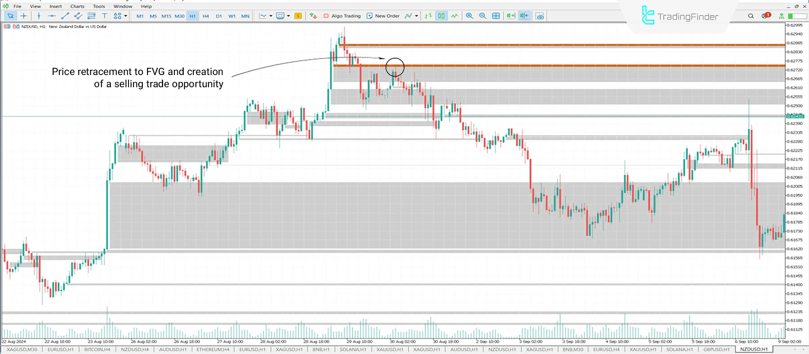Image resolution: width=809 pixels, height=354 pixels.
Task: Click the green-red trade arrows icon
Action: coord(313,16)
